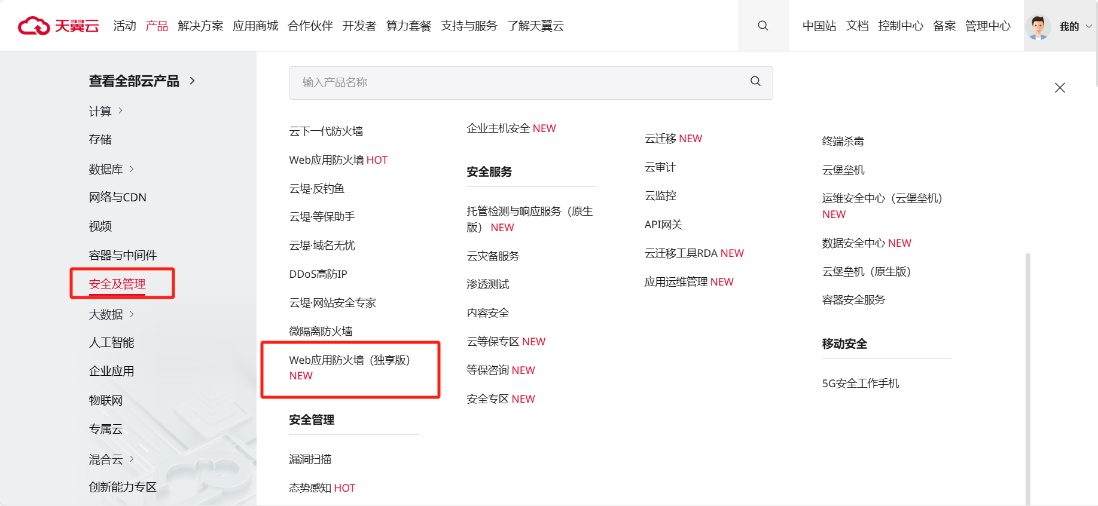This screenshot has height=506, width=1098.
Task: Click the 中国站 site link
Action: (x=819, y=26)
